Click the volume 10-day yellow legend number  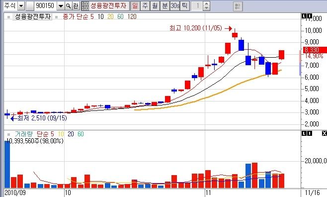point(61,134)
